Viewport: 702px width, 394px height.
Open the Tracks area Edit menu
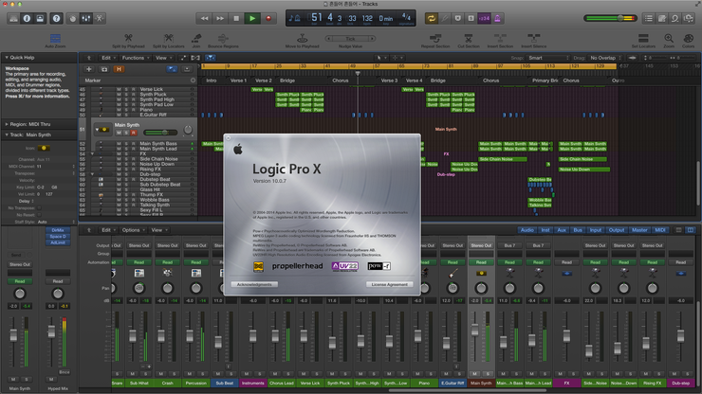point(108,58)
